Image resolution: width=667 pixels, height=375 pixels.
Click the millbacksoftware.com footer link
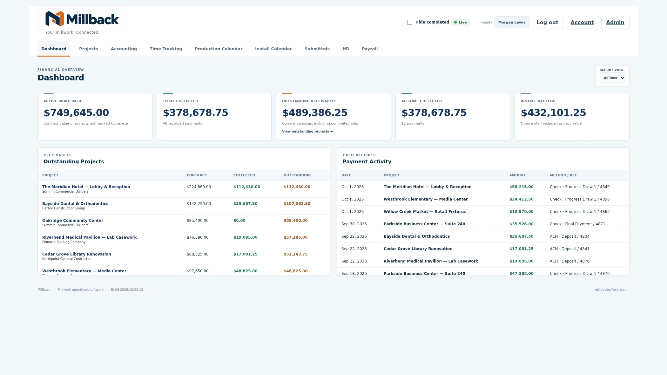click(x=612, y=290)
